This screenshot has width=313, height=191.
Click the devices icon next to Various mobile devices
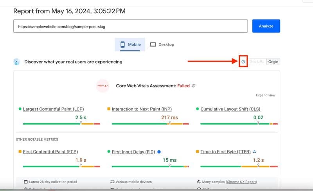(x=113, y=182)
